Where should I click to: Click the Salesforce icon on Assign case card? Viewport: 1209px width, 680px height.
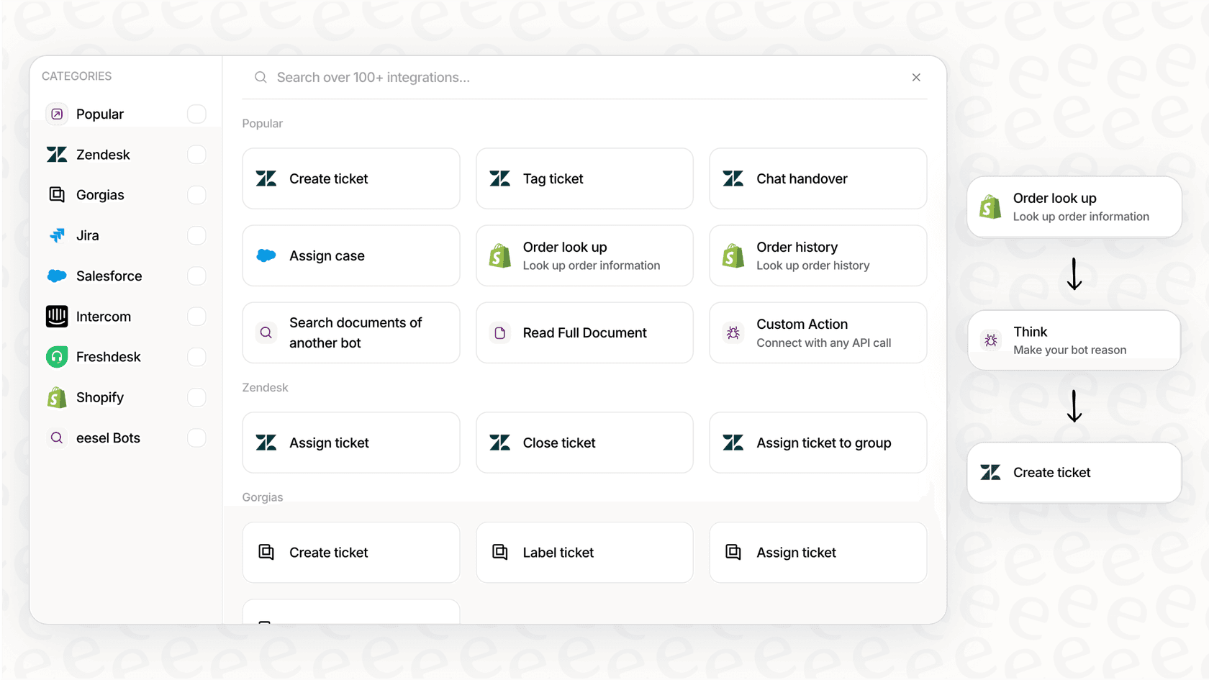[x=266, y=255]
